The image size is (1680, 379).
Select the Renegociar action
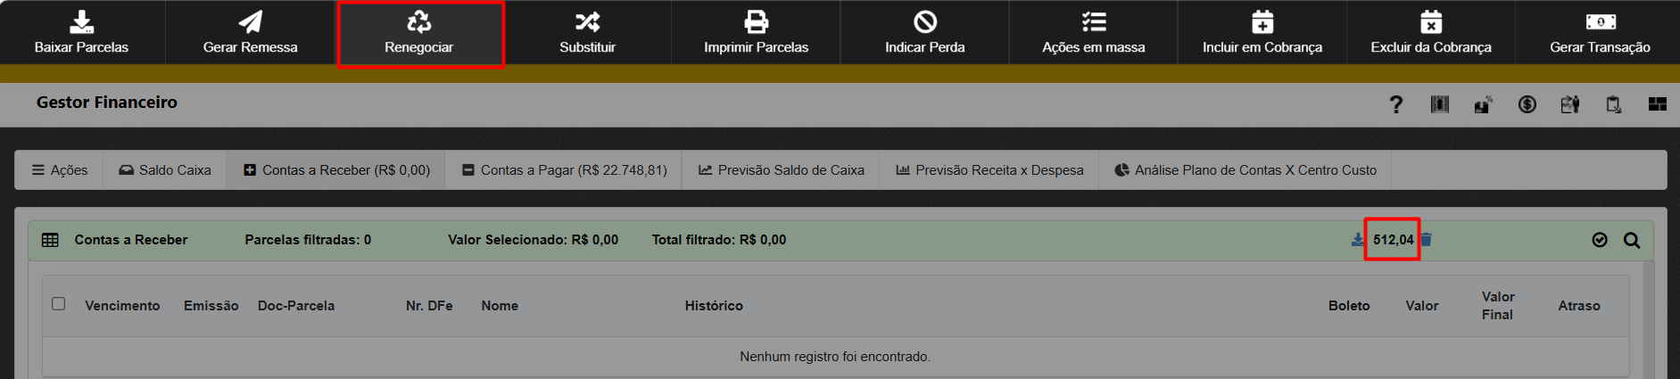pos(419,33)
